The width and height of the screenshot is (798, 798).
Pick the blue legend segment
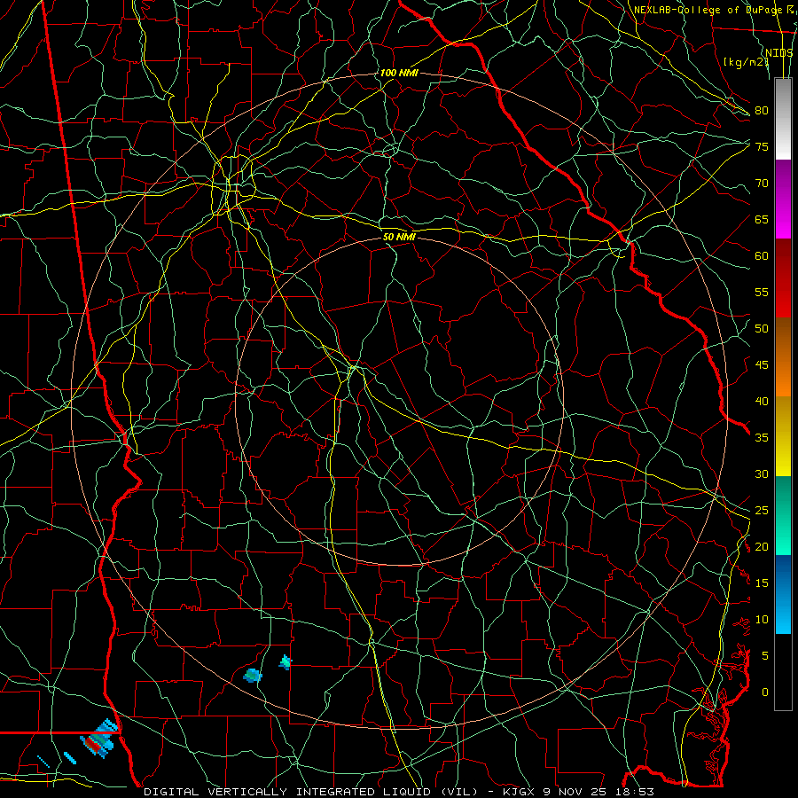point(783,594)
